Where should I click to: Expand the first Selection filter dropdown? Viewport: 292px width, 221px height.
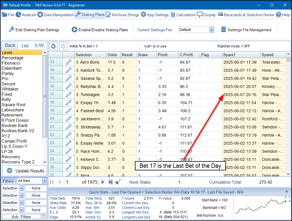[22, 188]
